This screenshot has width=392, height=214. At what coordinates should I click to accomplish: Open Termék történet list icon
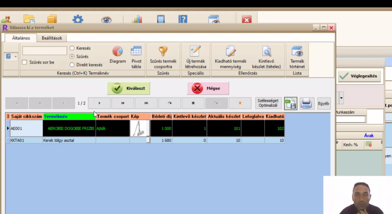click(297, 51)
